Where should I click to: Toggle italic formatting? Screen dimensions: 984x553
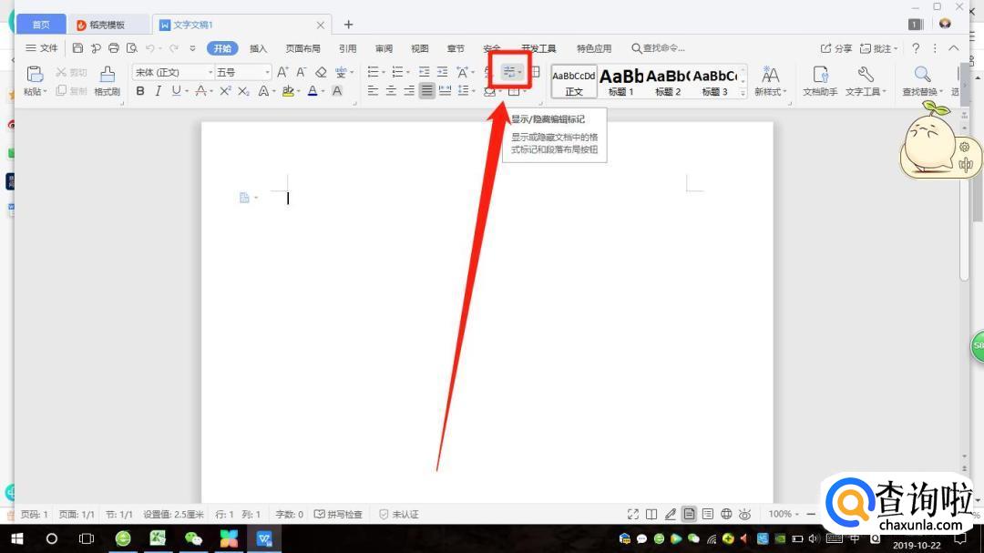tap(158, 91)
